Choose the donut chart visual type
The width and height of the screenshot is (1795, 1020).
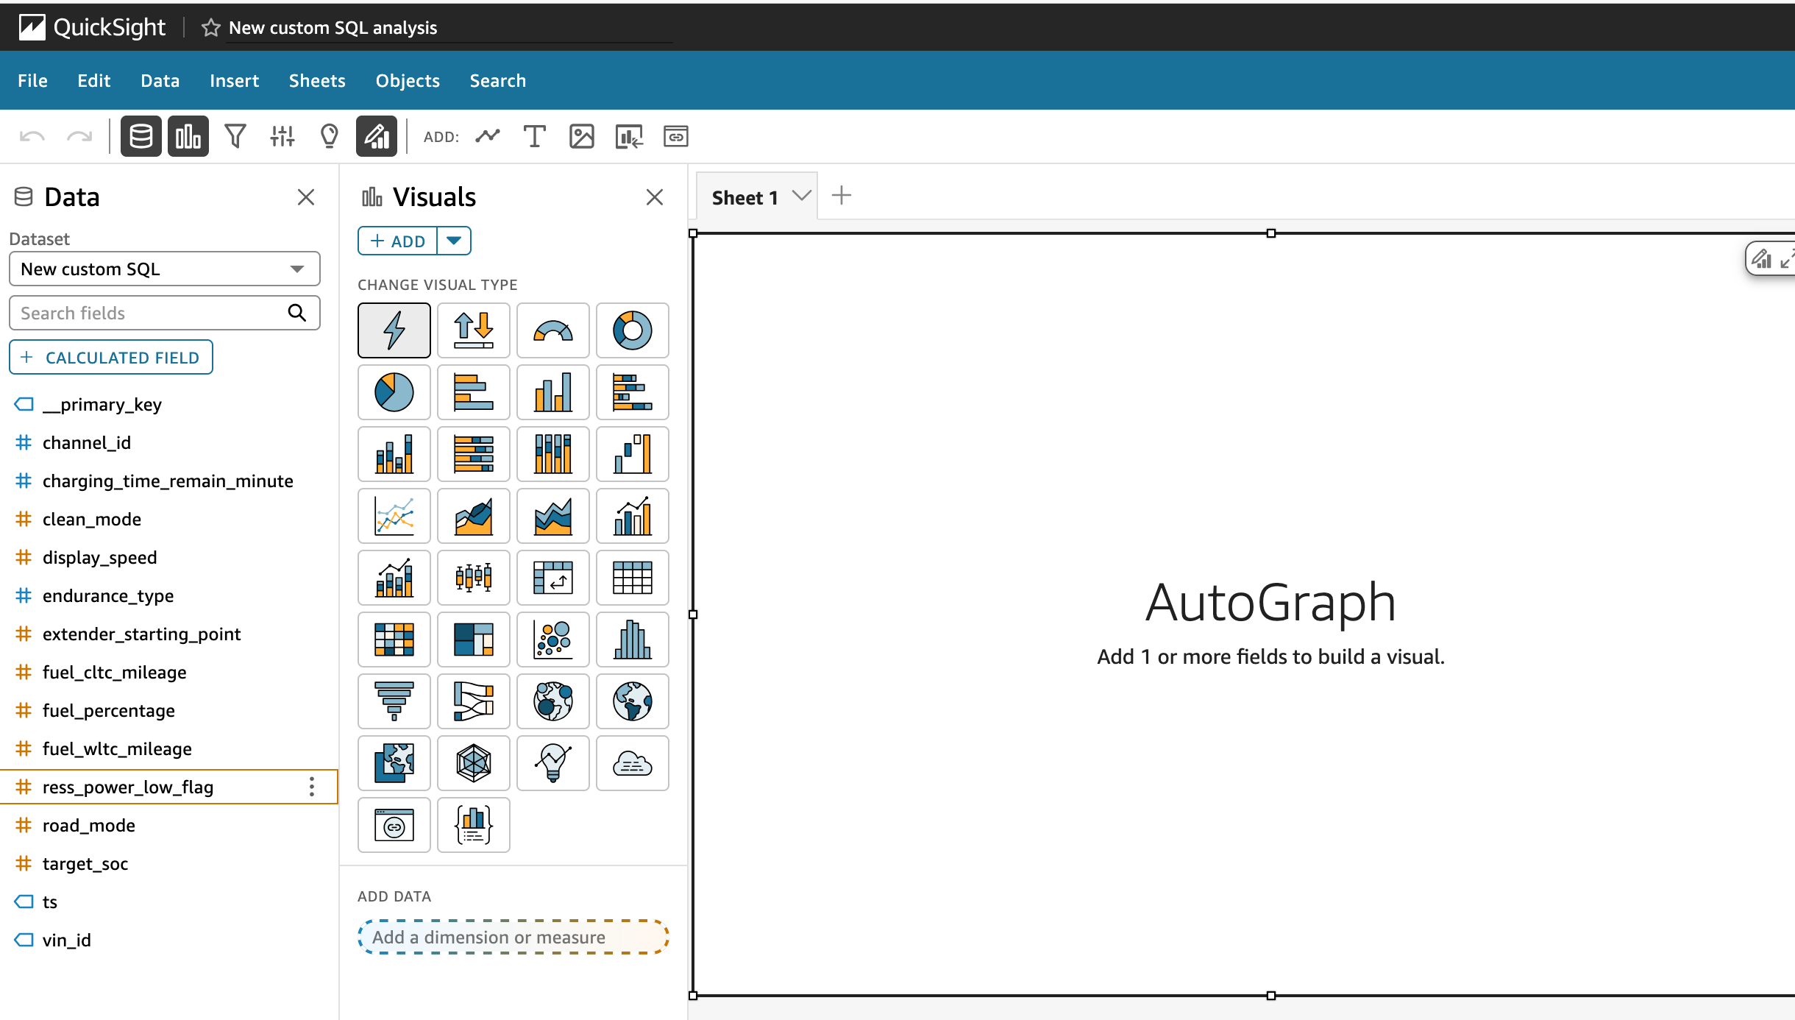coord(632,330)
